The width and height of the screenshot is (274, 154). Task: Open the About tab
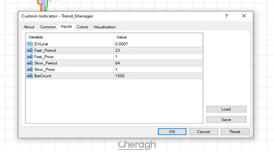coord(29,27)
